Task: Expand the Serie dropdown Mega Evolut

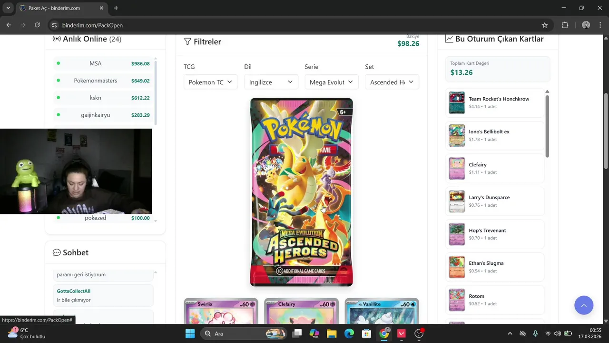Action: coord(331,82)
